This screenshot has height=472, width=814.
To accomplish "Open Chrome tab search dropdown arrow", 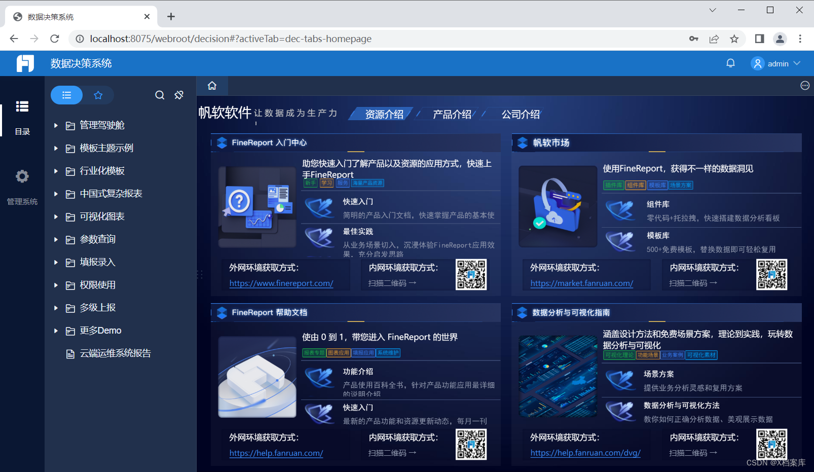I will click(712, 10).
